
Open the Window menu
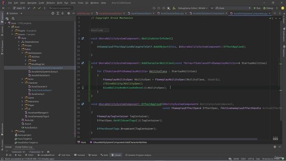click(x=94, y=3)
